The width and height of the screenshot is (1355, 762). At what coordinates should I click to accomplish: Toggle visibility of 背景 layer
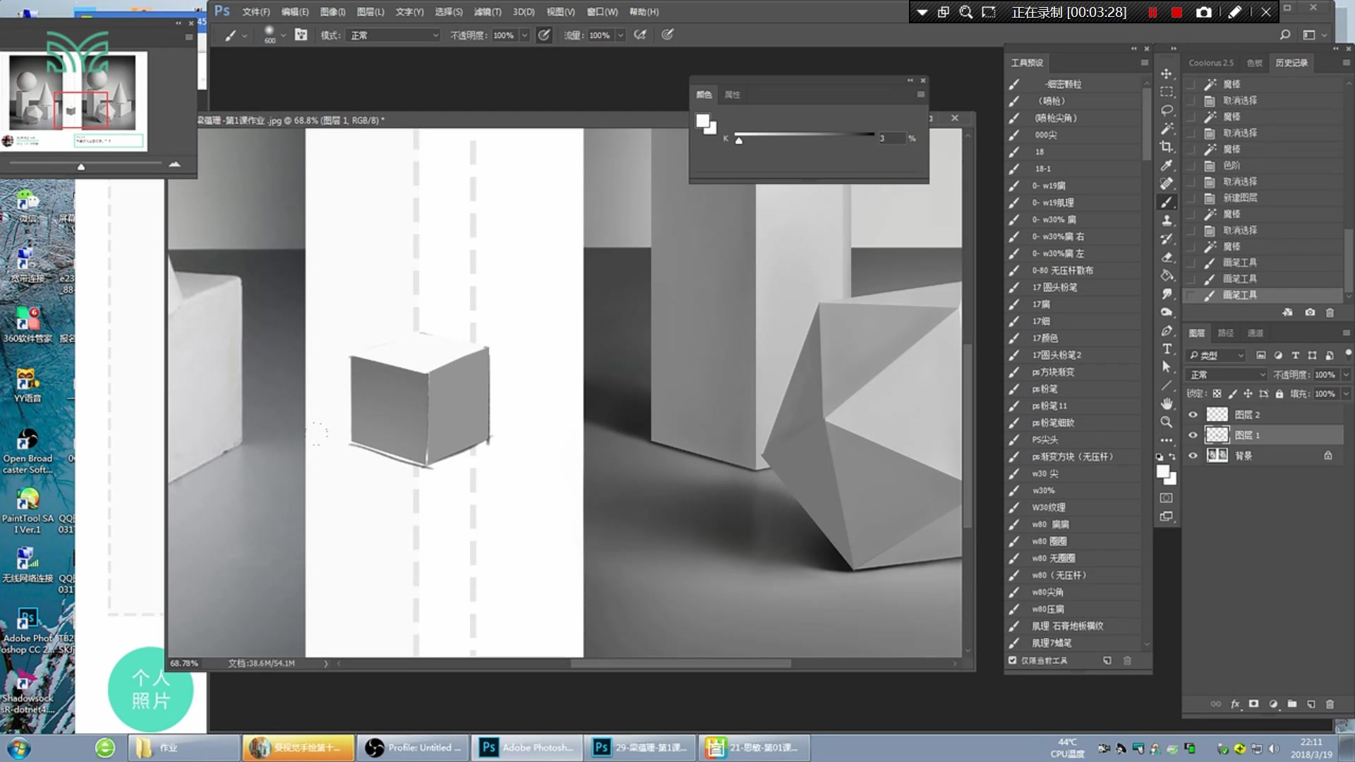pyautogui.click(x=1193, y=456)
